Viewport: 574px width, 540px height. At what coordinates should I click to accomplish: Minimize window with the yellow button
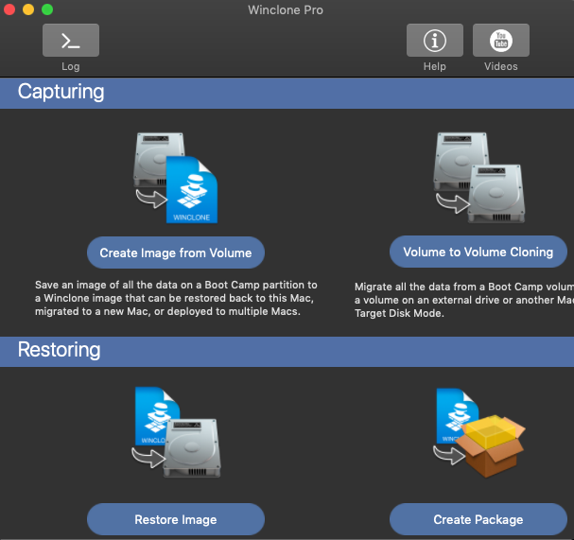click(28, 9)
